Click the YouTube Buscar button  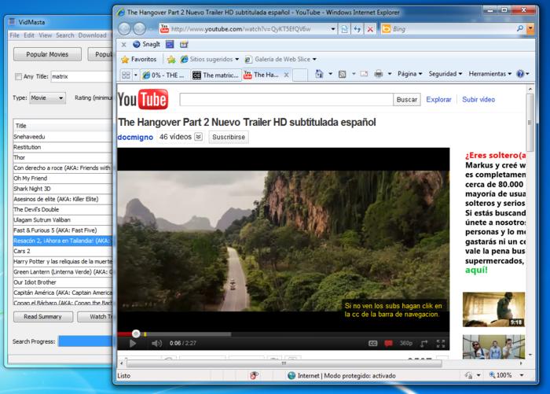[x=407, y=99]
